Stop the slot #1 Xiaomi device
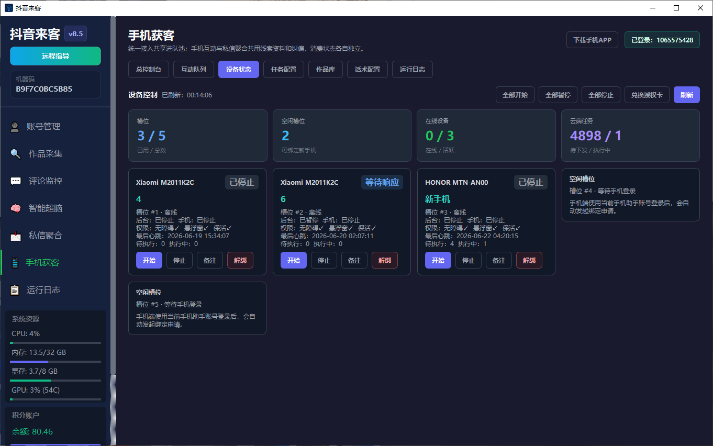This screenshot has height=446, width=713. (x=180, y=260)
